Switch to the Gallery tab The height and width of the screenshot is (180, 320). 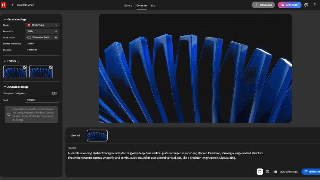(x=128, y=6)
